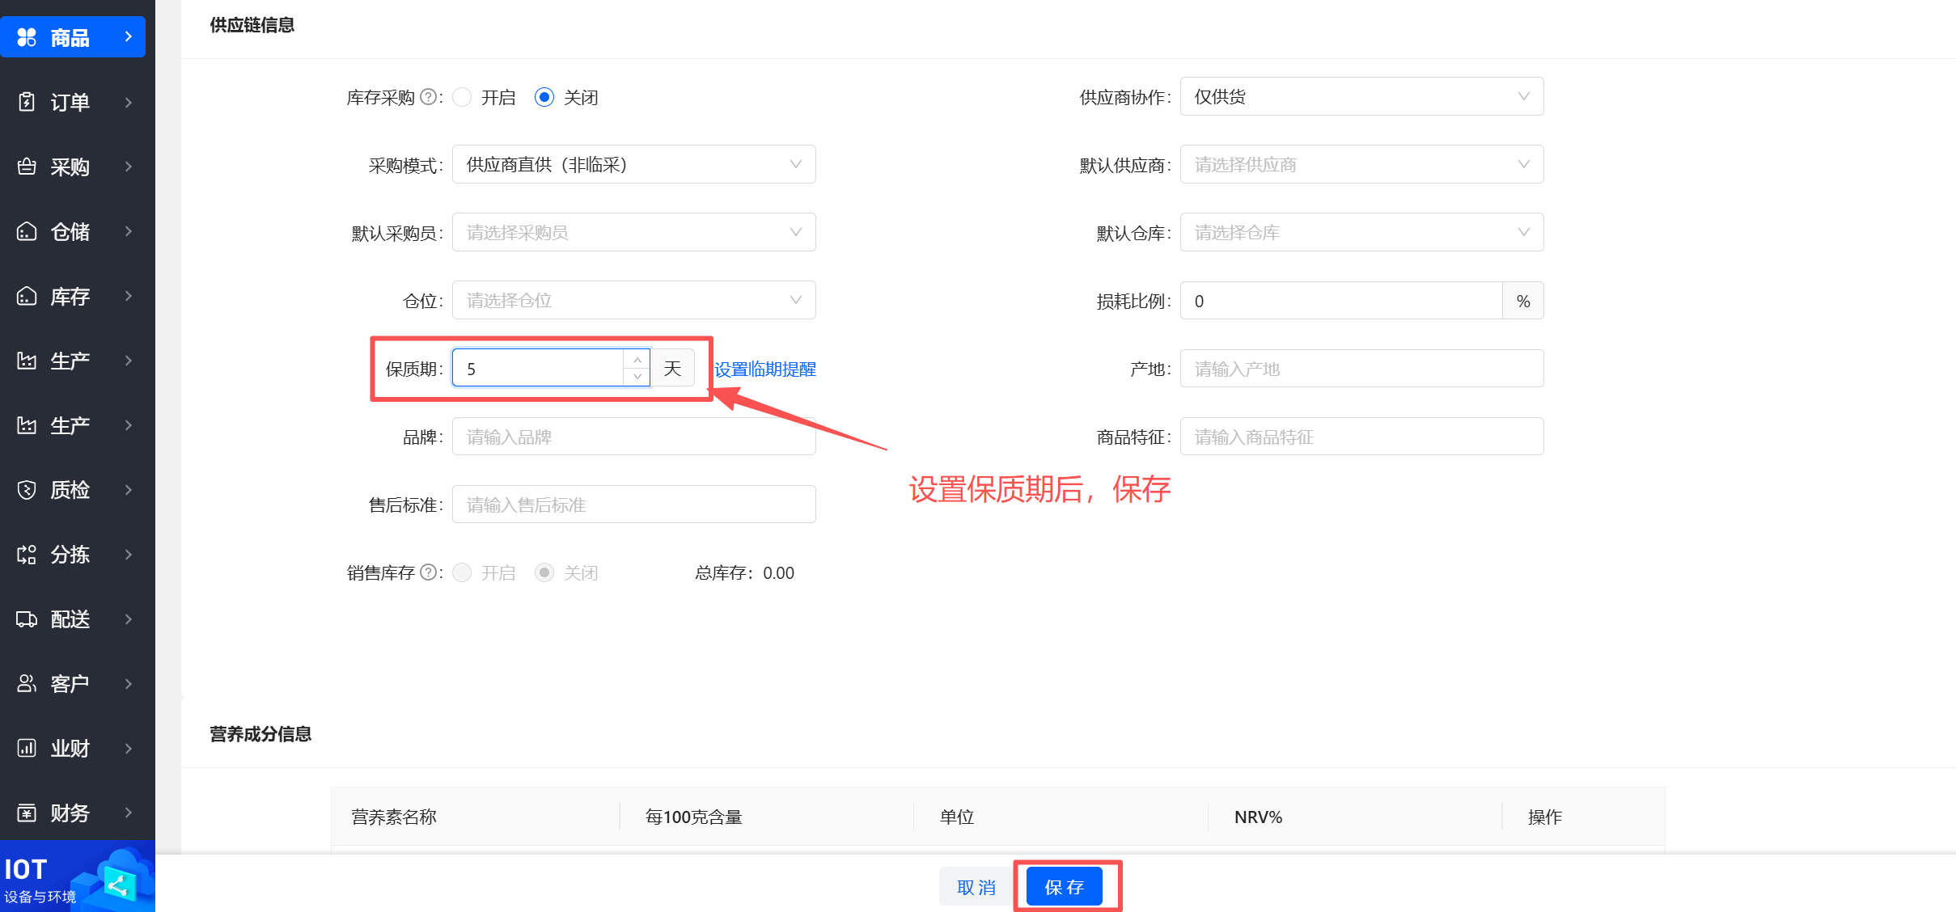
Task: Open the 商品 sidebar menu
Action: pyautogui.click(x=73, y=37)
